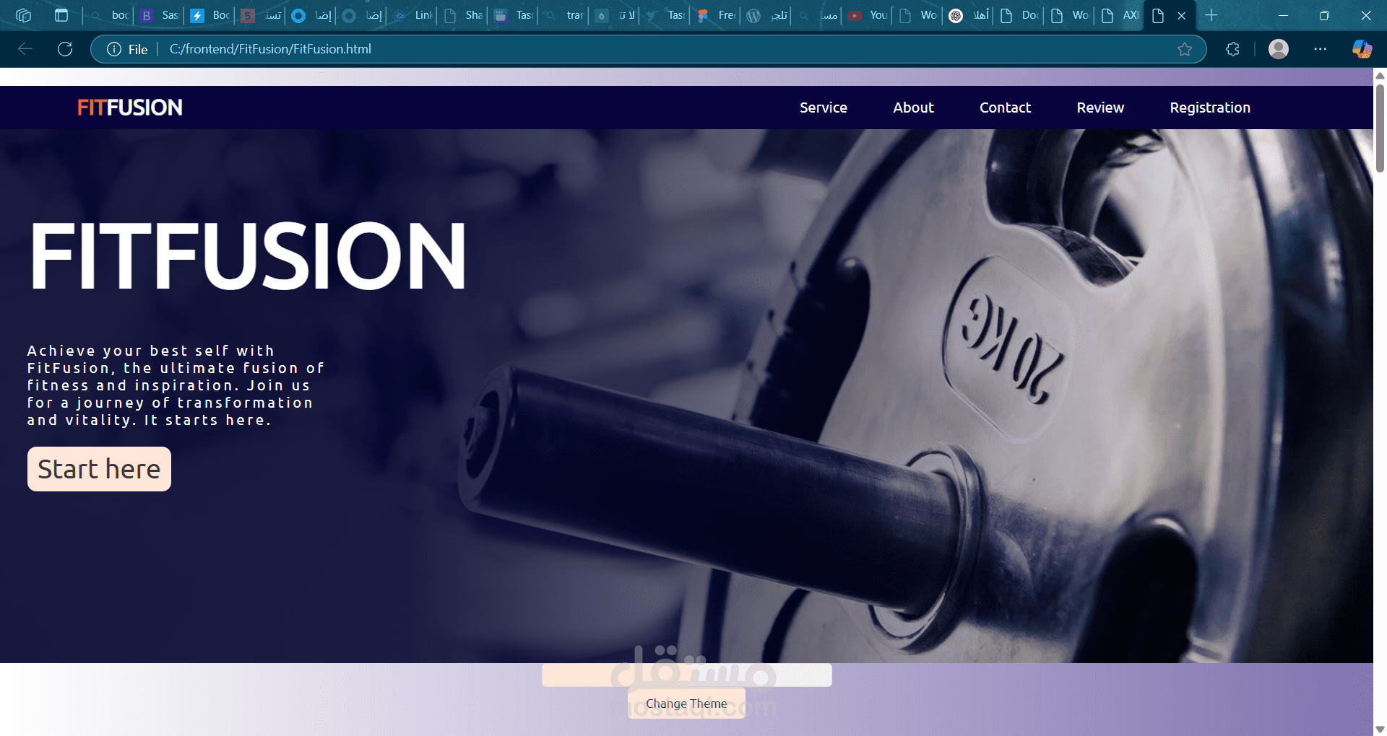
Task: Refresh the page using the reload icon
Action: tap(65, 49)
